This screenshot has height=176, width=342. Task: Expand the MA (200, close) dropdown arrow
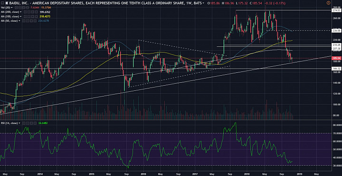pos(21,12)
